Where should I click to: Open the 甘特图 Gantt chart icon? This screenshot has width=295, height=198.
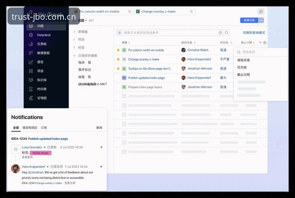tap(31, 98)
